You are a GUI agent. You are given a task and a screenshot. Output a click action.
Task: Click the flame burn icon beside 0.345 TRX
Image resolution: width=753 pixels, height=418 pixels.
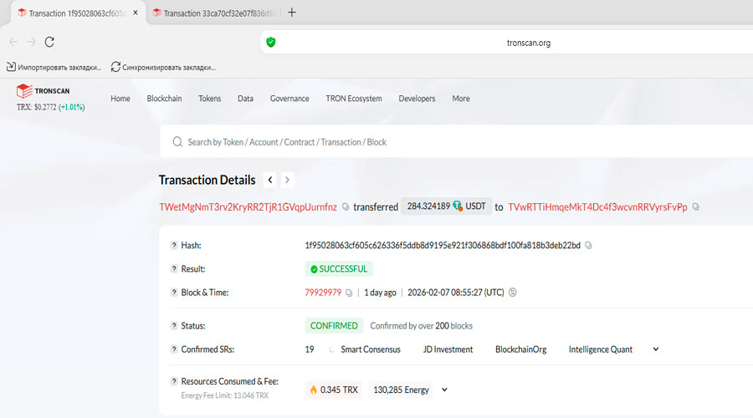(314, 390)
